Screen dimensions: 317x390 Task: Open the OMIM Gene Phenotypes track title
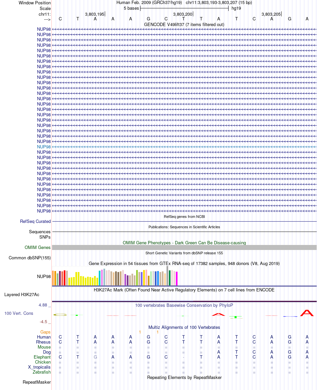pyautogui.click(x=184, y=243)
